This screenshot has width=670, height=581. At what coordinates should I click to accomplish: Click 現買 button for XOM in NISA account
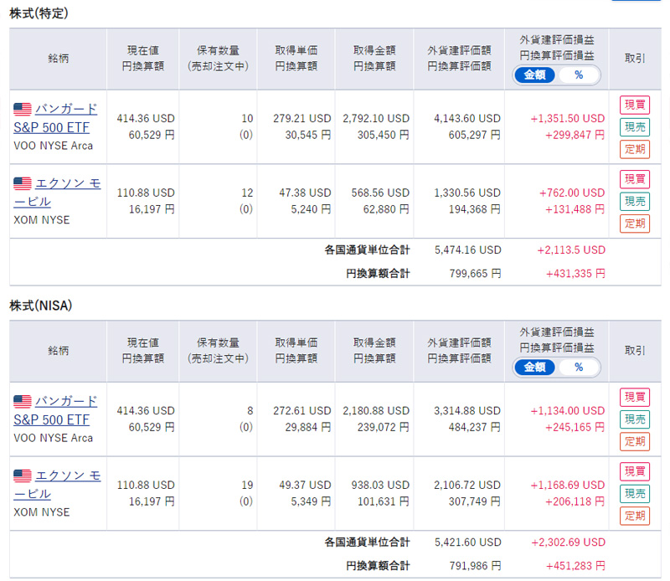[x=635, y=471]
